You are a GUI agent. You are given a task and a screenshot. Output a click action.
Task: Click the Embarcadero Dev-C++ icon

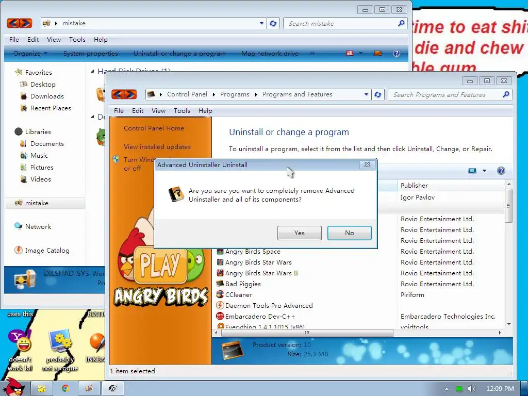(220, 316)
